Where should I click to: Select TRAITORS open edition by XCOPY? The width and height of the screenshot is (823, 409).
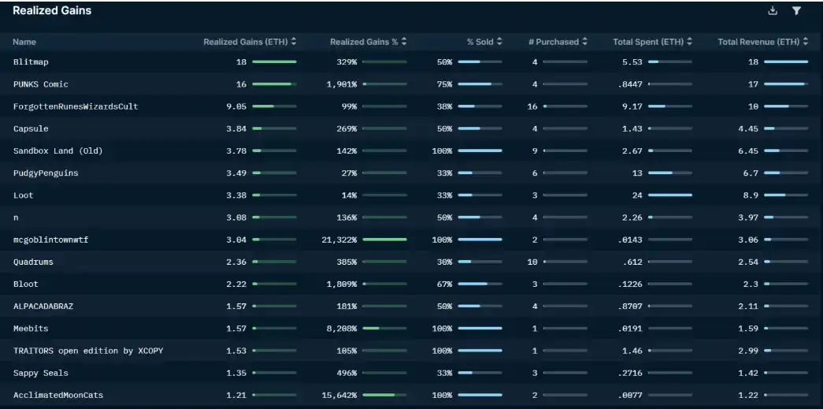tap(88, 351)
